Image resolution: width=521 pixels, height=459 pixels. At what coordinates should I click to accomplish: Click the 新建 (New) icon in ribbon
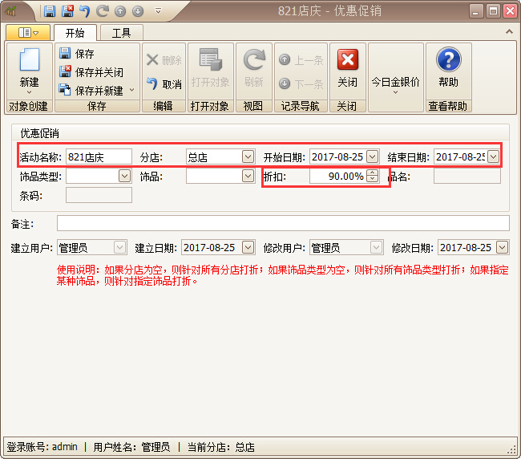click(29, 64)
